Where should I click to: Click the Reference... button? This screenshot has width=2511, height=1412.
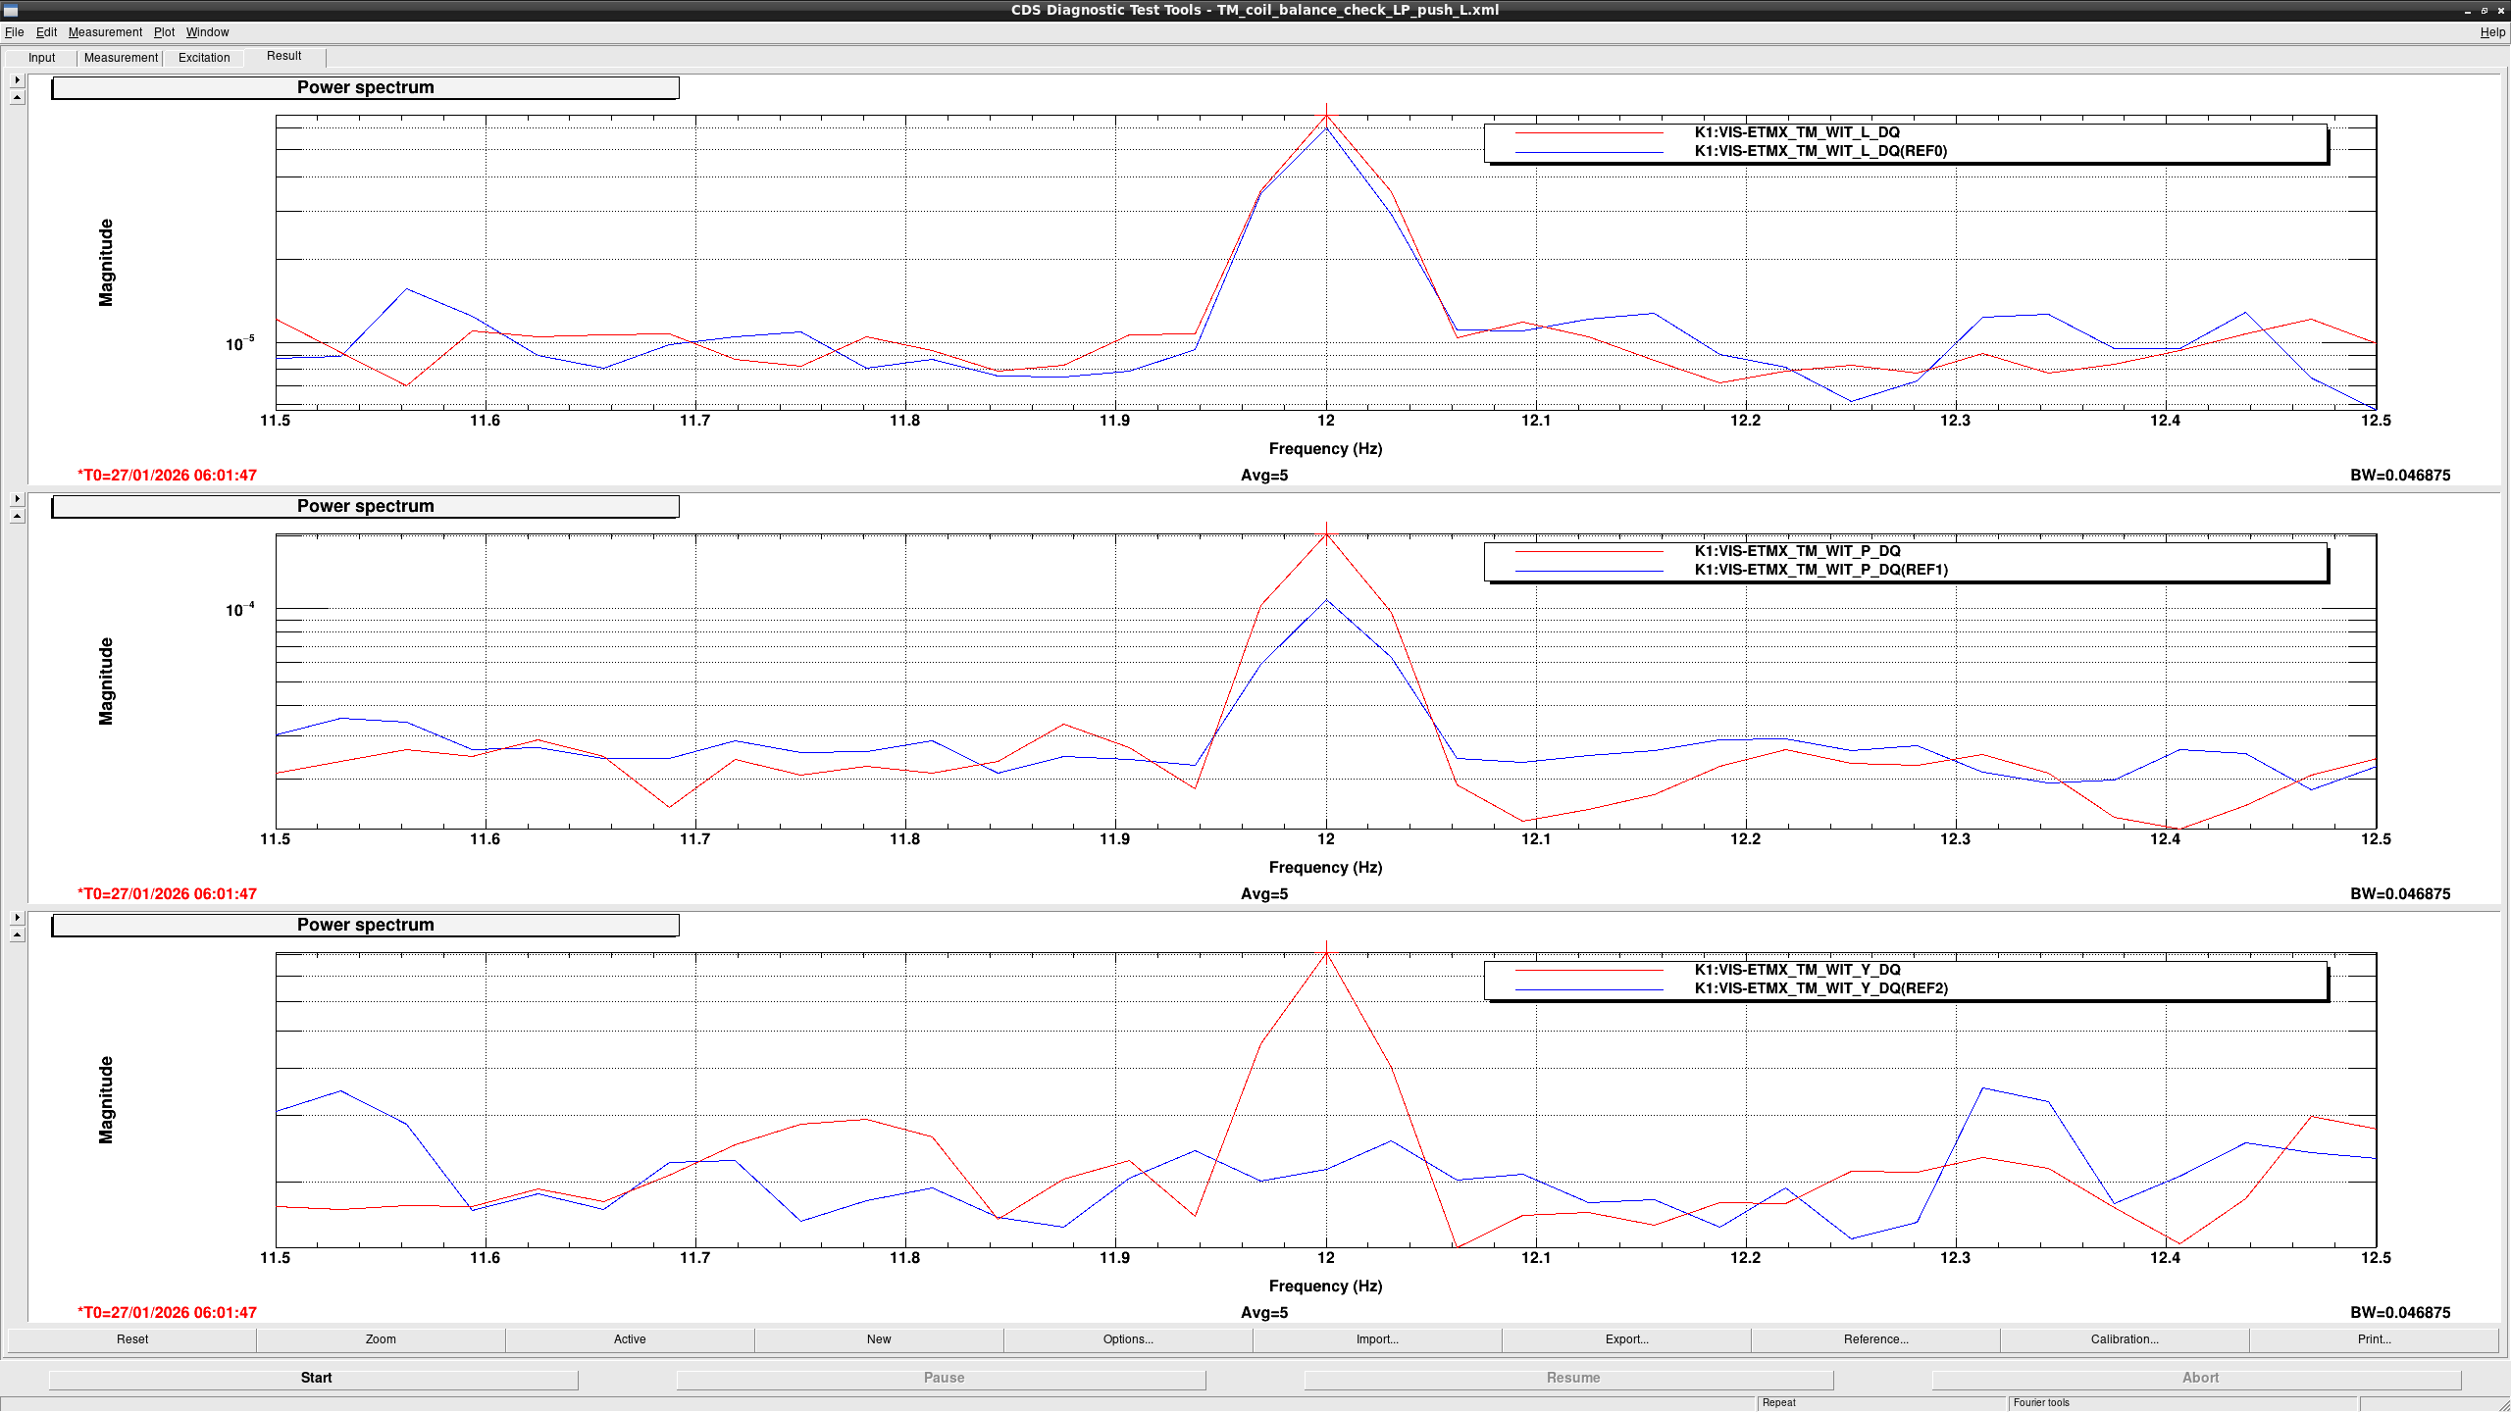pos(1875,1339)
